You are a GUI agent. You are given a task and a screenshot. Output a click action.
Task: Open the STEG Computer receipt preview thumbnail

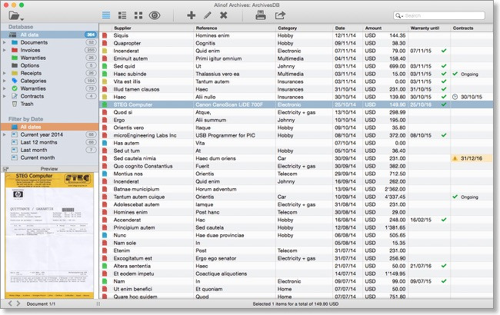(x=49, y=235)
